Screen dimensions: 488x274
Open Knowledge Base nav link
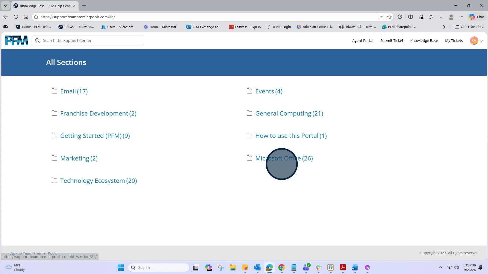pos(424,41)
